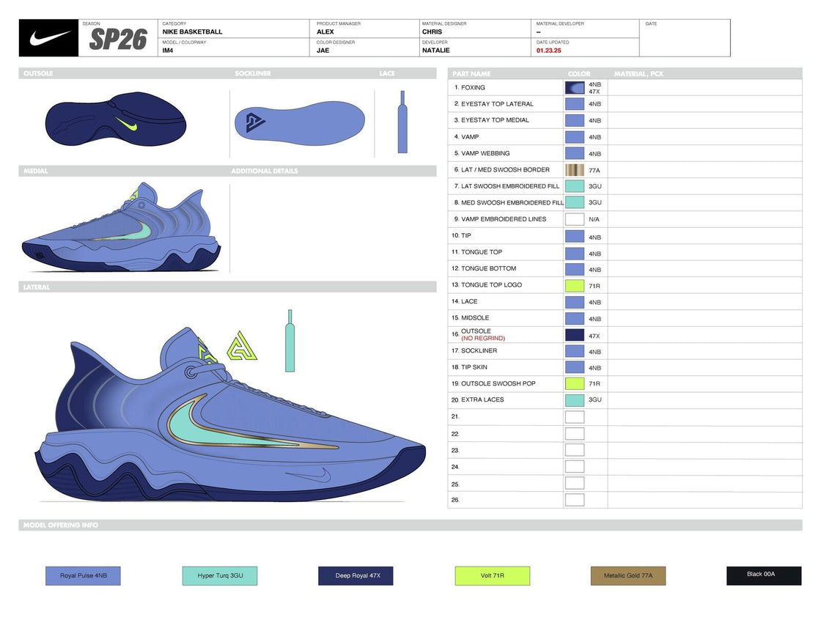Select the NIKE BASKETBALL category value
Viewport: 821px width, 634px height.
pos(192,32)
